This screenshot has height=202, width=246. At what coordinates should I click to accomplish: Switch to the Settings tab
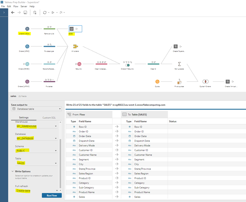pos(24,117)
